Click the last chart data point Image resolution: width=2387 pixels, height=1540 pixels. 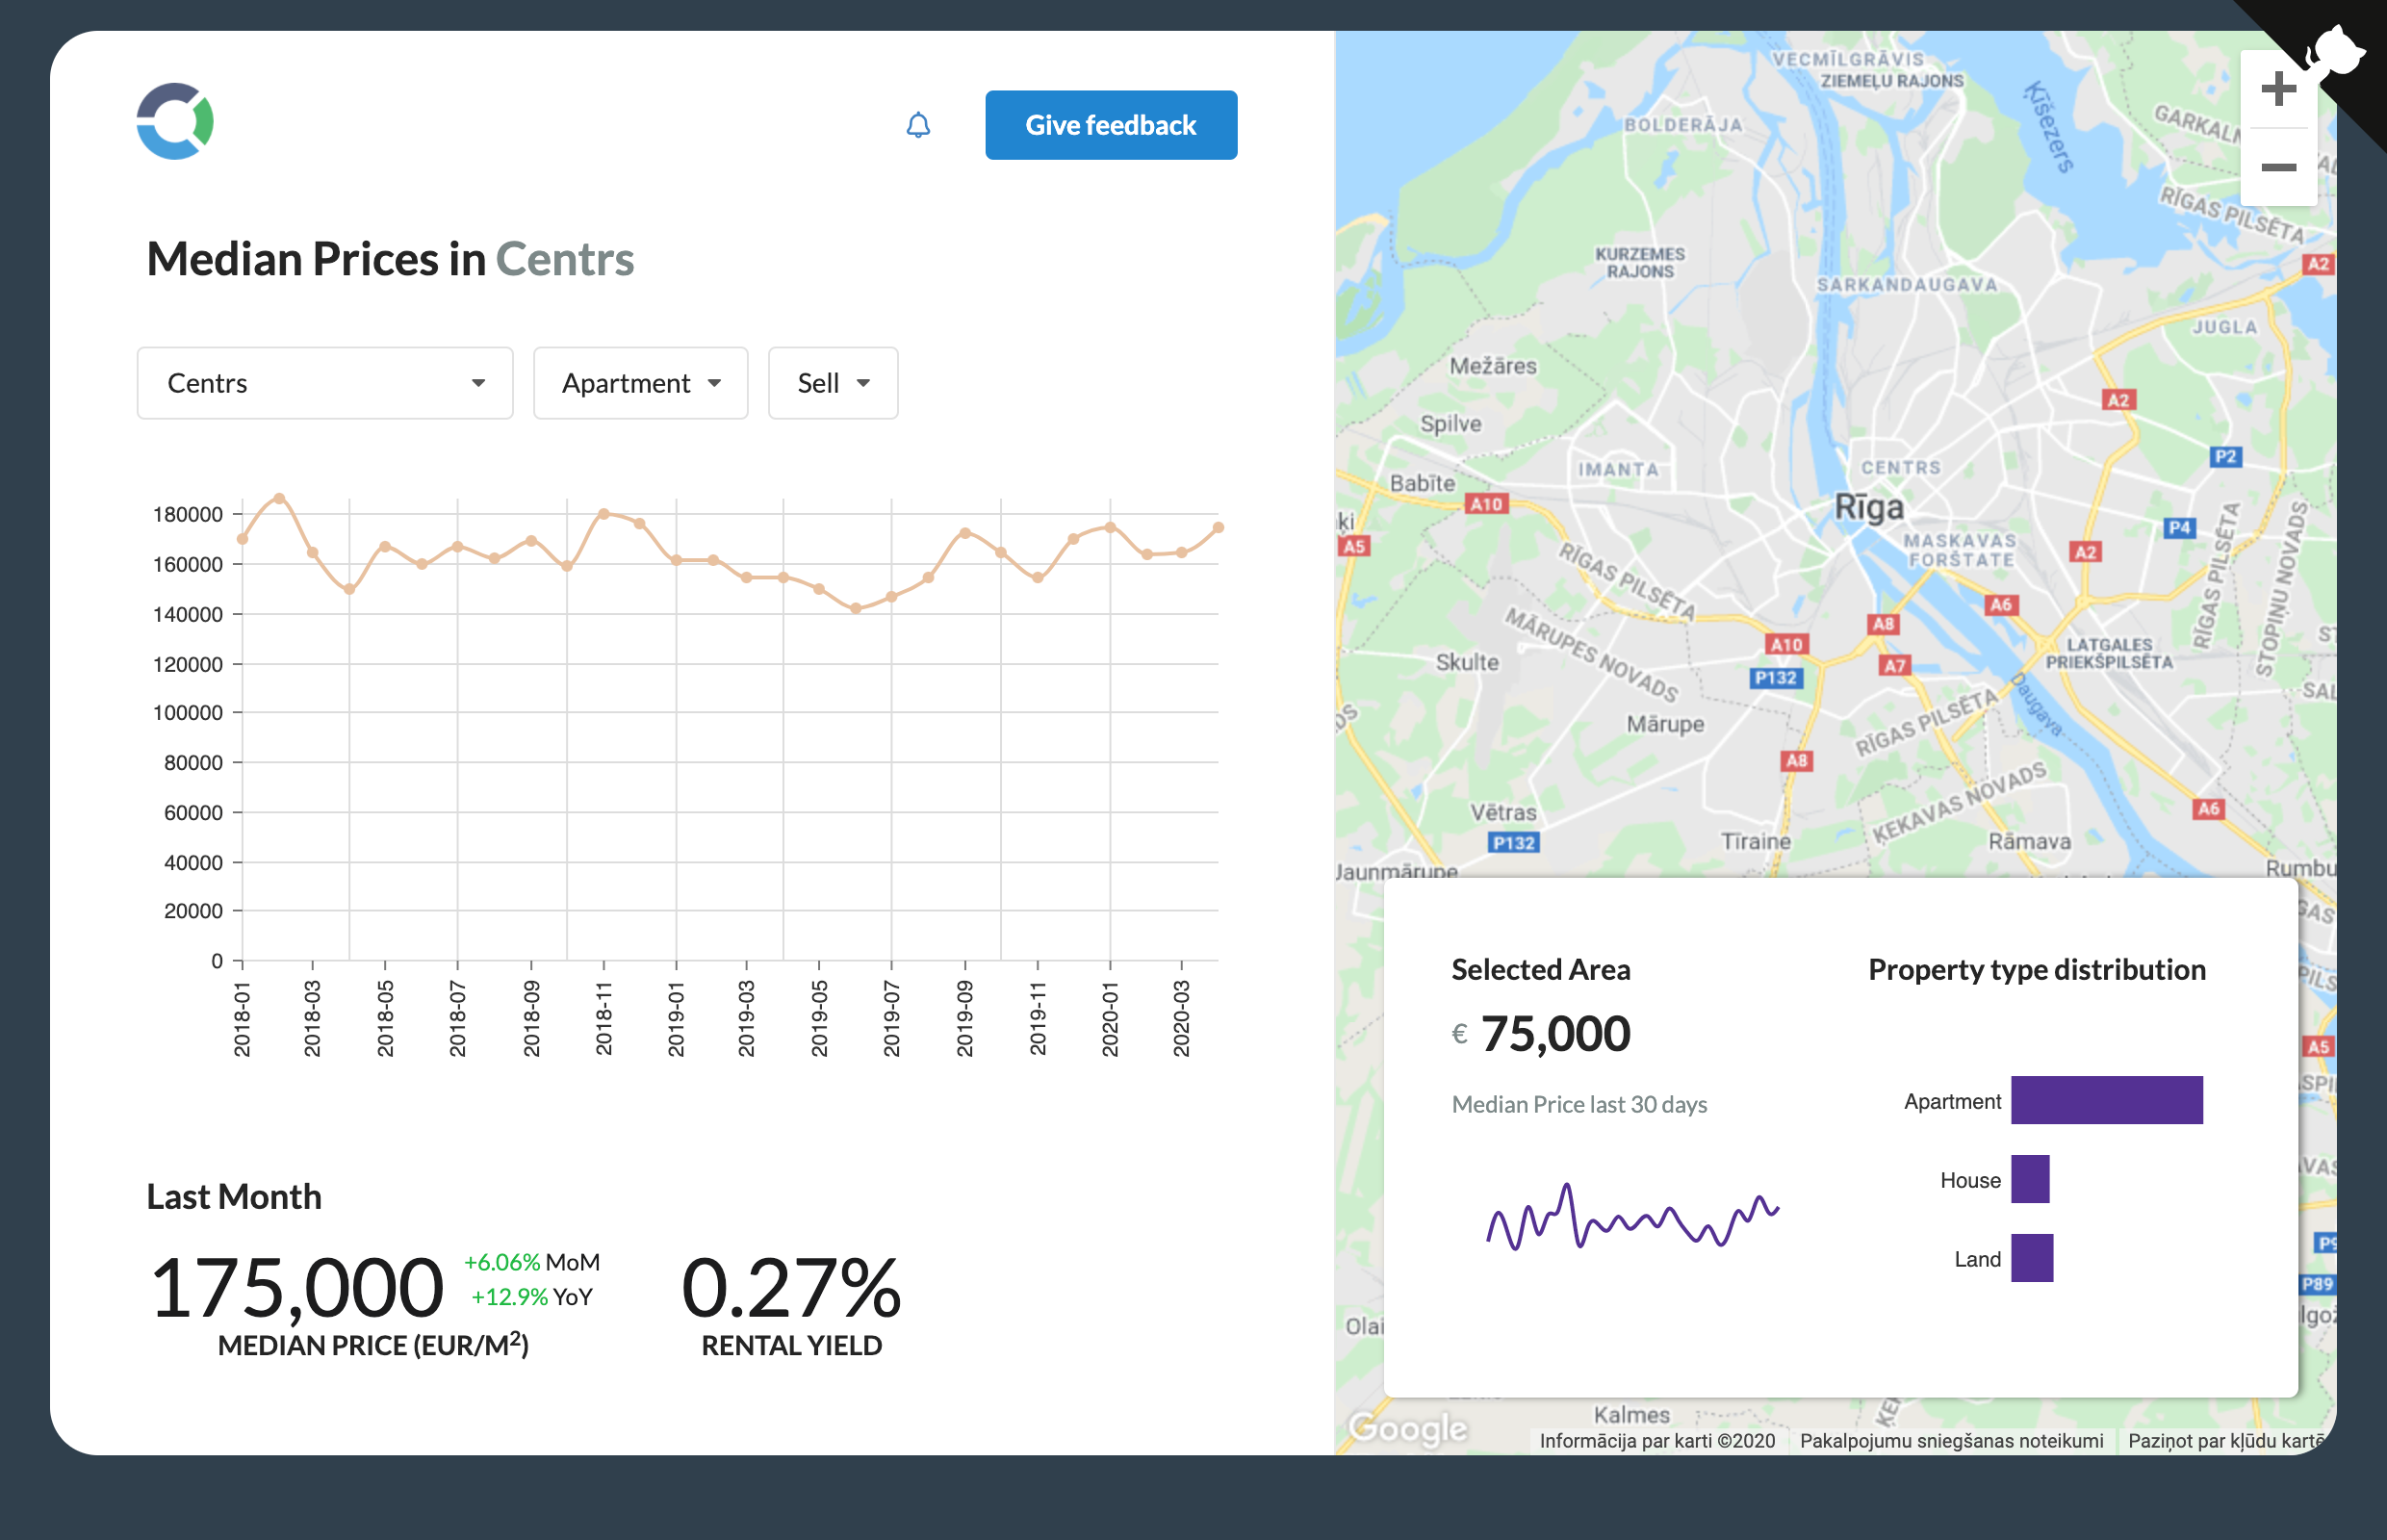tap(1218, 527)
